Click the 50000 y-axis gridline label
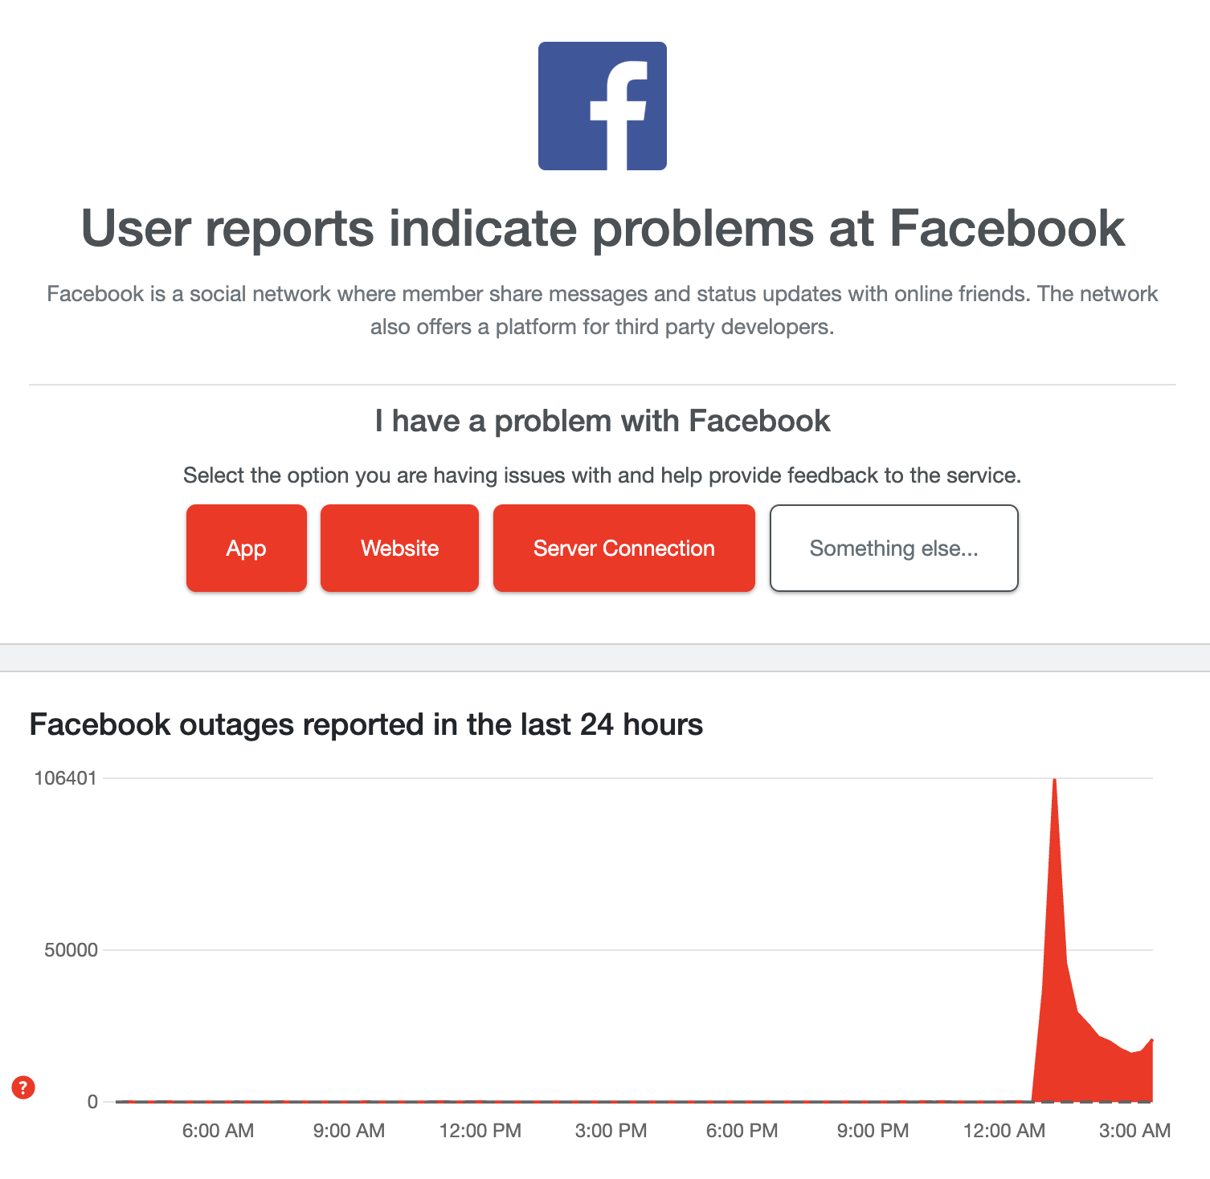 71,950
